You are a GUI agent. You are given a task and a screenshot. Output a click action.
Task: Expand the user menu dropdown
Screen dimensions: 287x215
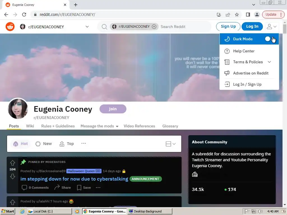tap(271, 27)
